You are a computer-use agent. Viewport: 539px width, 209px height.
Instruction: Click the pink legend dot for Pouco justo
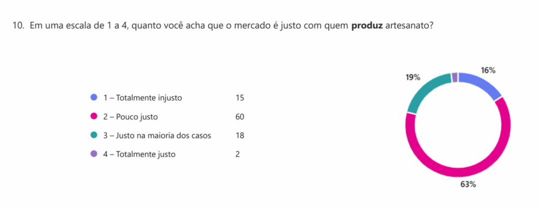click(93, 116)
